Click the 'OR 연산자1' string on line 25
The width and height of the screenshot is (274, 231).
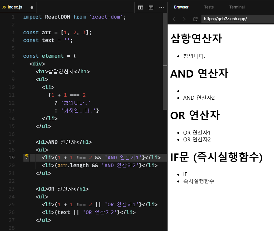tap(122, 205)
